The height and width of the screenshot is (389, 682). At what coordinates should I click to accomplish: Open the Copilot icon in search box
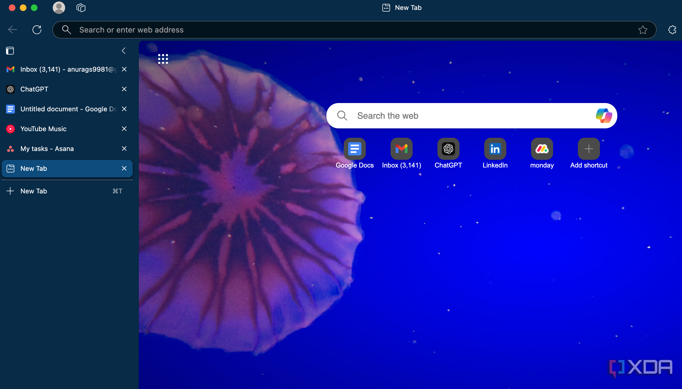[604, 116]
